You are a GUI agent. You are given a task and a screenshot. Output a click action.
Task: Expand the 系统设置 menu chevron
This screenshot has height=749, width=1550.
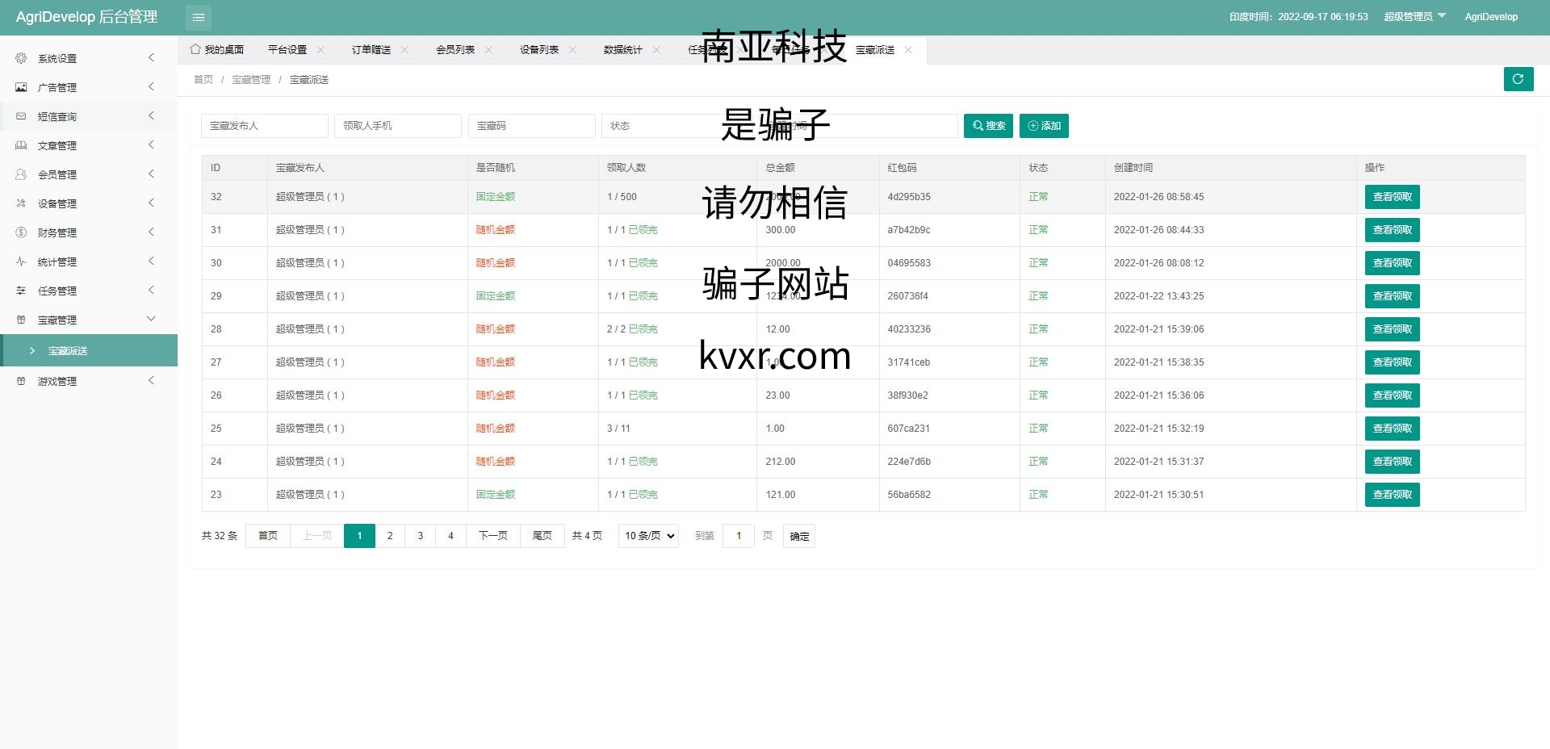tap(151, 57)
